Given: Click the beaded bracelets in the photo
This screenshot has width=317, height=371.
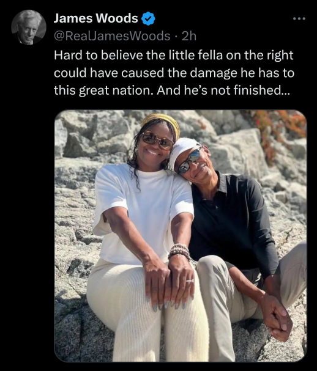Looking at the screenshot, I should (x=179, y=251).
